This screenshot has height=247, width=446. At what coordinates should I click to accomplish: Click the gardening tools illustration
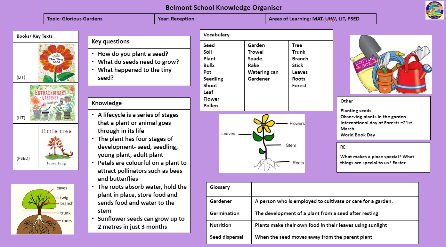click(x=391, y=65)
